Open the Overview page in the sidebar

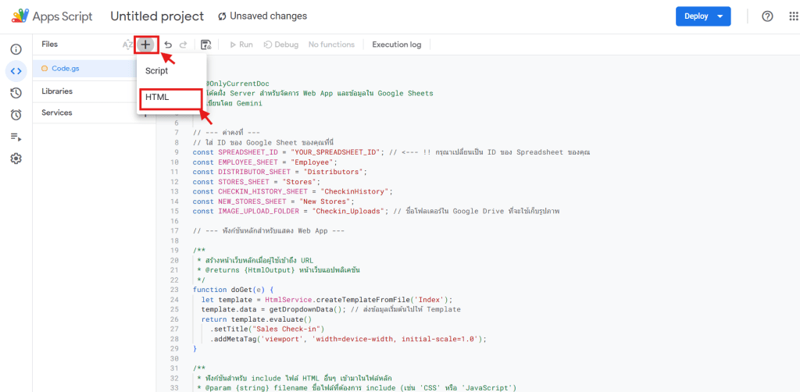tap(16, 49)
